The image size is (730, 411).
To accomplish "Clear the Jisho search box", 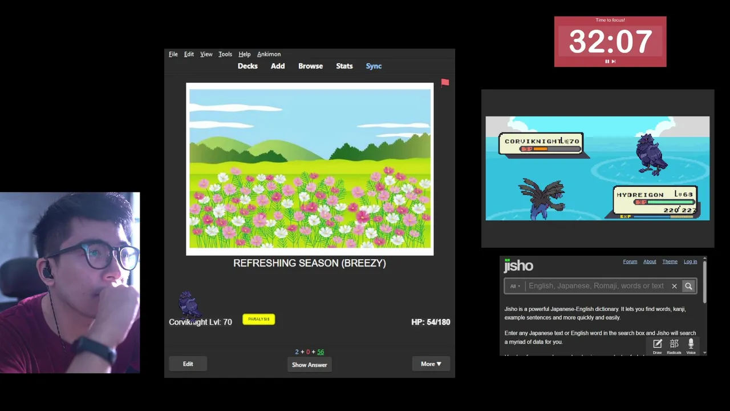I will (674, 286).
